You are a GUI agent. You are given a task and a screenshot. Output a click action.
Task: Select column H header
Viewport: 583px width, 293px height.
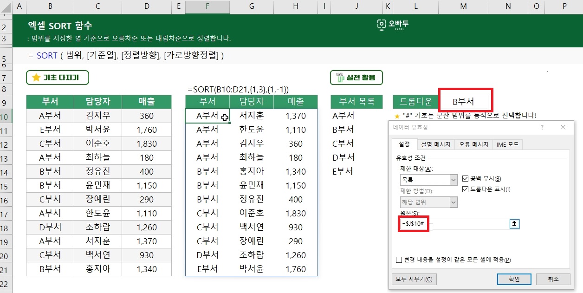pos(296,7)
